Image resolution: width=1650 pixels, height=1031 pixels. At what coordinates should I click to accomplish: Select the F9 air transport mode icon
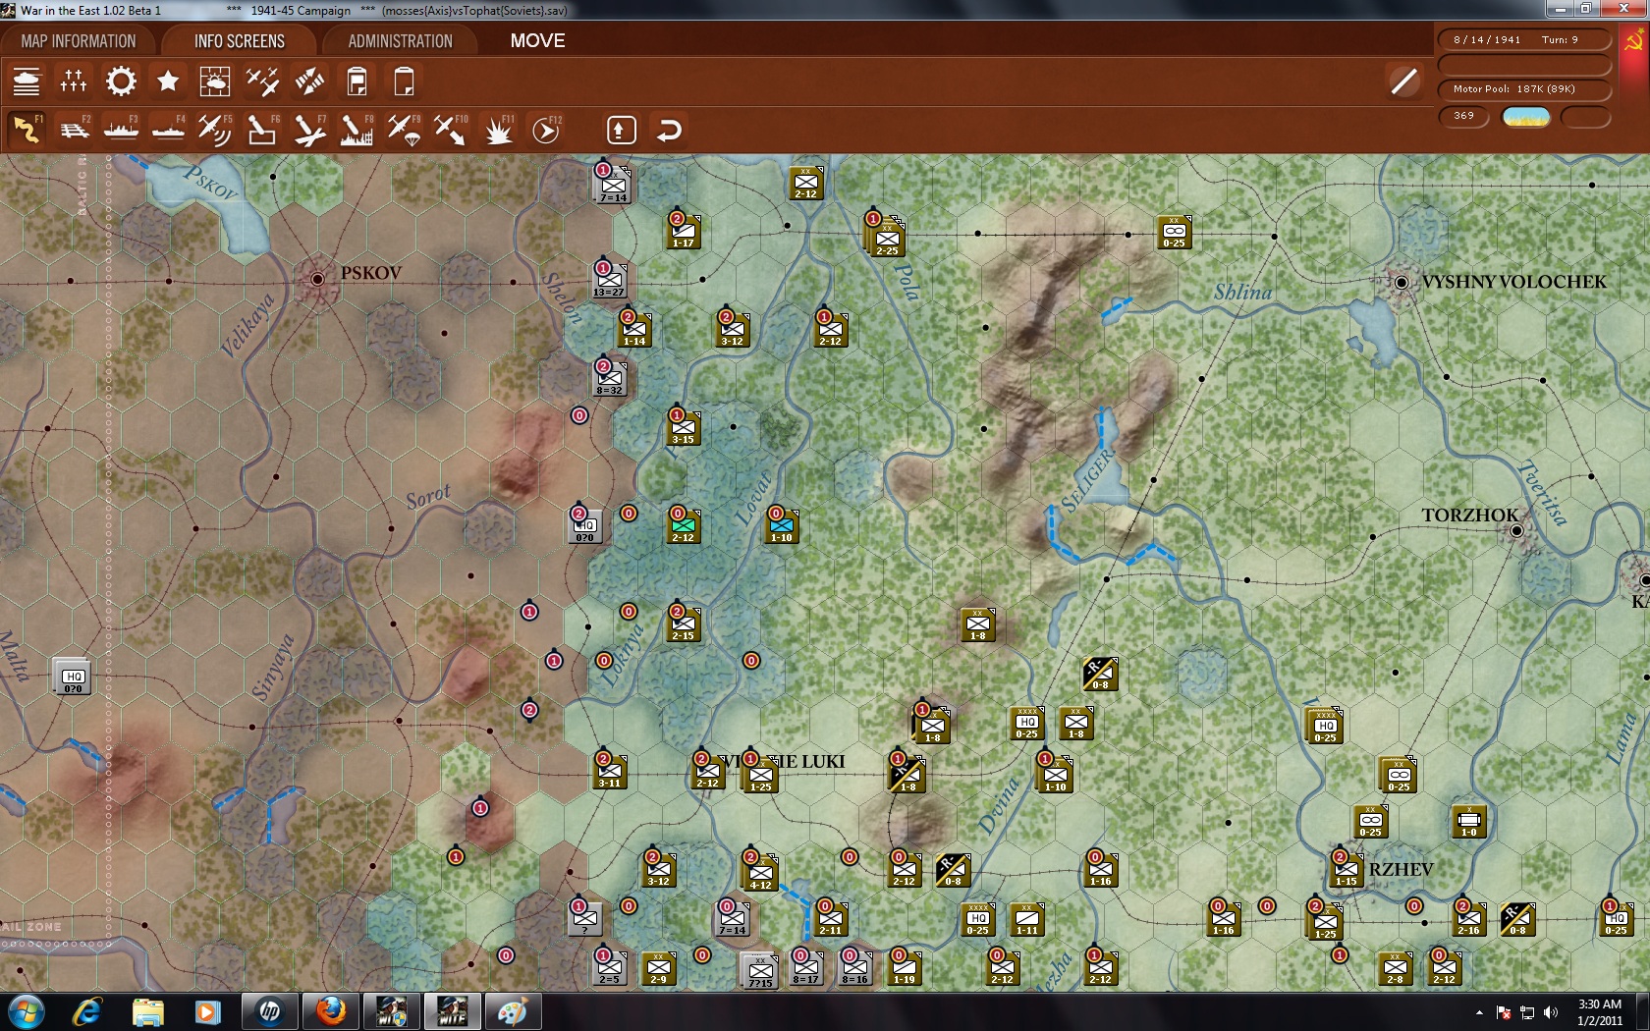click(x=404, y=130)
